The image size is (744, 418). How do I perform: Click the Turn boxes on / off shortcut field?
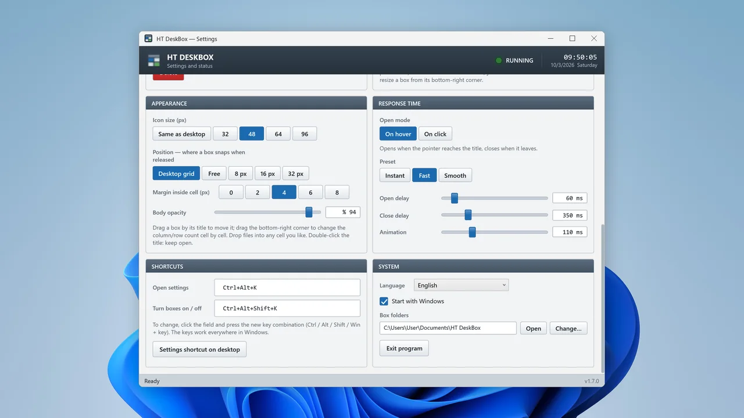[287, 308]
